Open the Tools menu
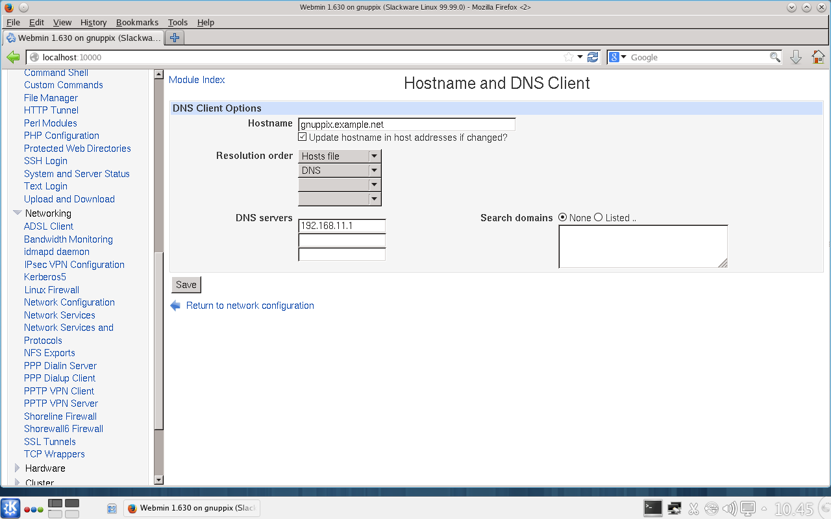Image resolution: width=831 pixels, height=519 pixels. [177, 22]
